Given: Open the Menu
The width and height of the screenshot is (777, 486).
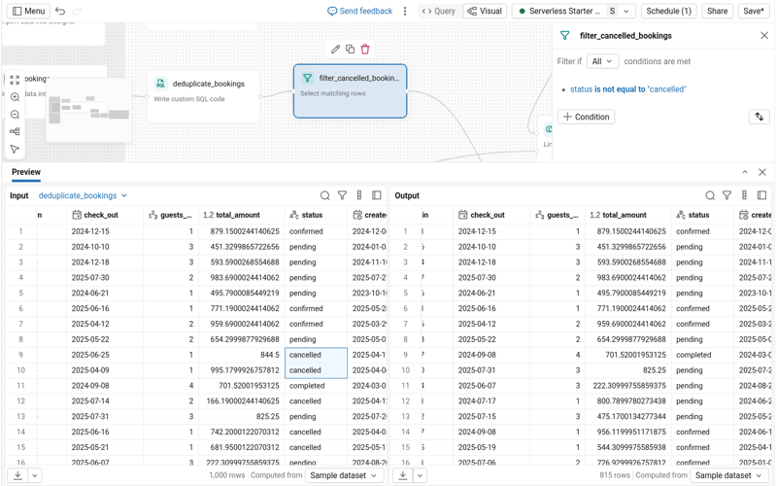Looking at the screenshot, I should click(28, 12).
